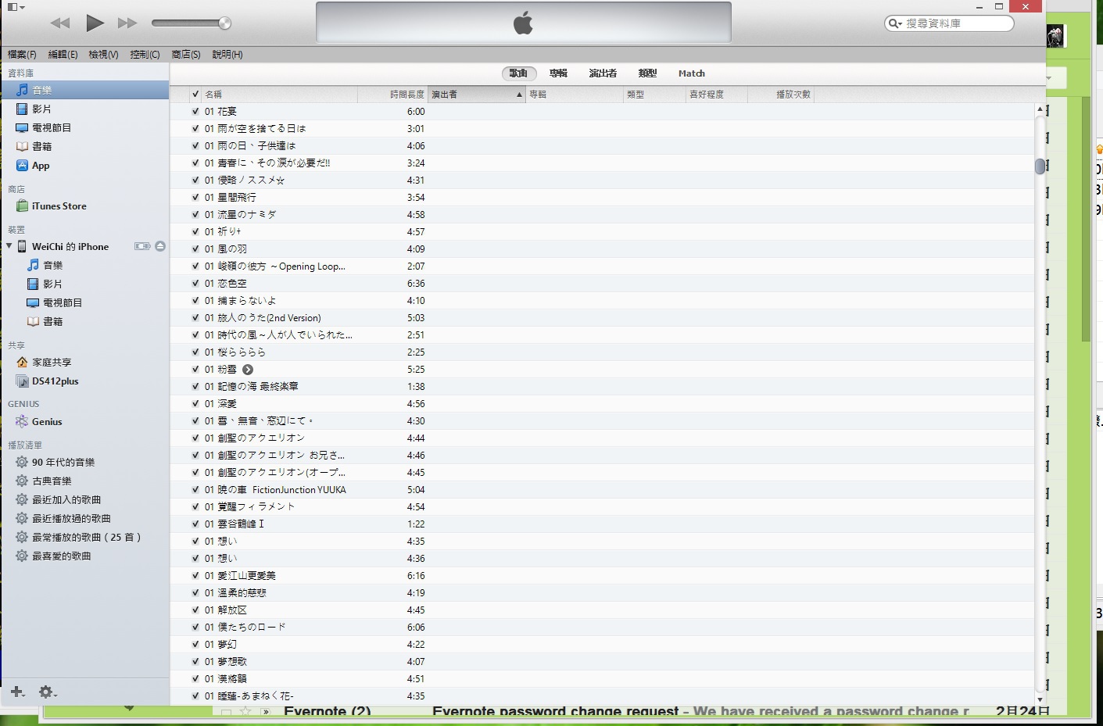This screenshot has height=726, width=1103.
Task: Open the window menu icon at top-left
Action: [16, 7]
